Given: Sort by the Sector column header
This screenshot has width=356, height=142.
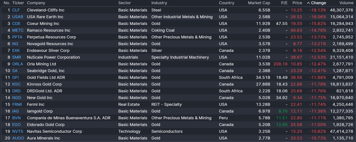Looking at the screenshot, I should pyautogui.click(x=125, y=3).
